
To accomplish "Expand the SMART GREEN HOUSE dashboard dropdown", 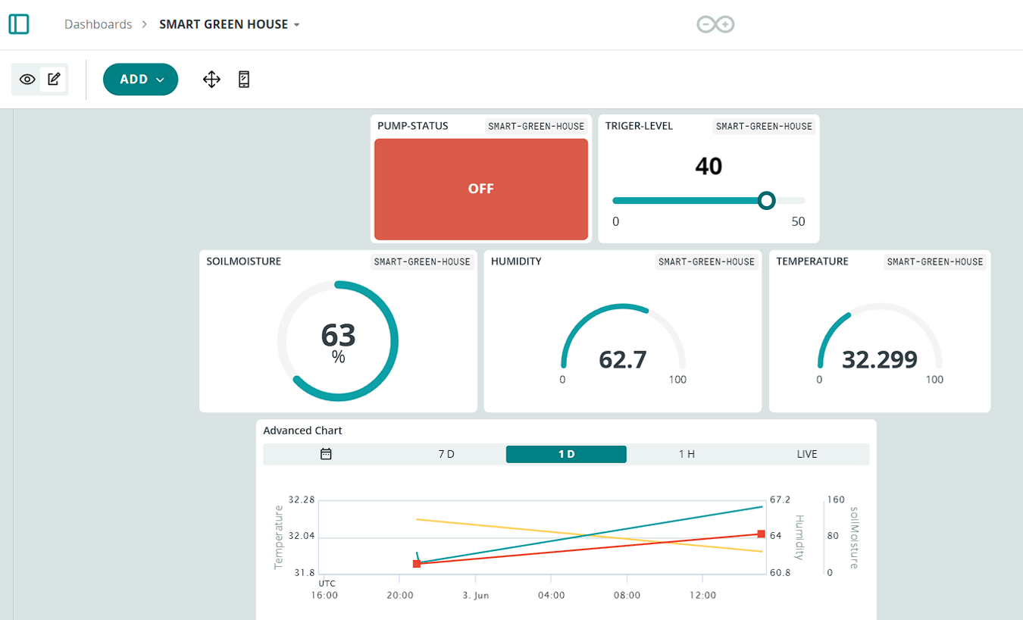I will tap(296, 24).
